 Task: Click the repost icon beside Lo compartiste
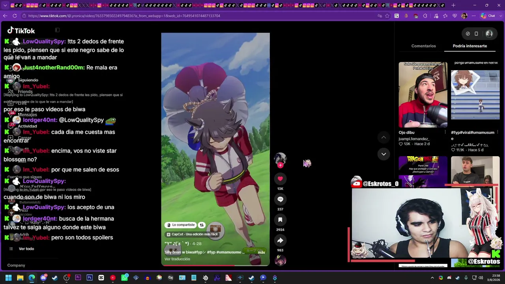click(x=202, y=225)
